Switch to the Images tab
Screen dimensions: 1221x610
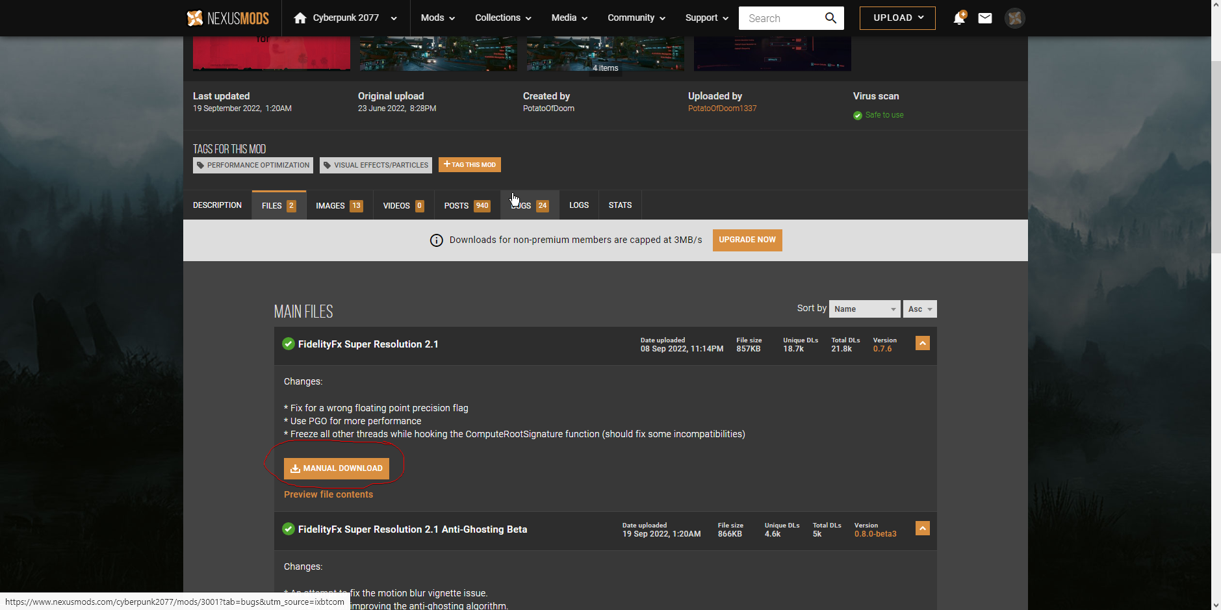click(339, 205)
